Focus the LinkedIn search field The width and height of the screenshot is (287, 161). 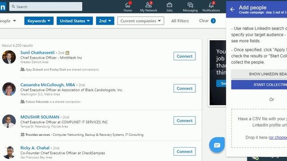tap(46, 7)
